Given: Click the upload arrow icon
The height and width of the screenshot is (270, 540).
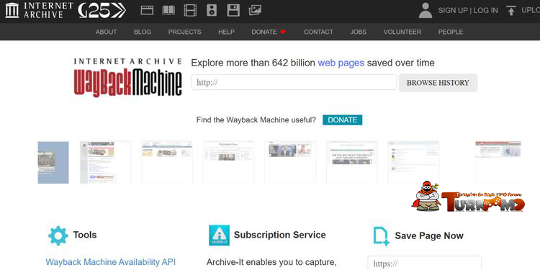Looking at the screenshot, I should tap(511, 10).
